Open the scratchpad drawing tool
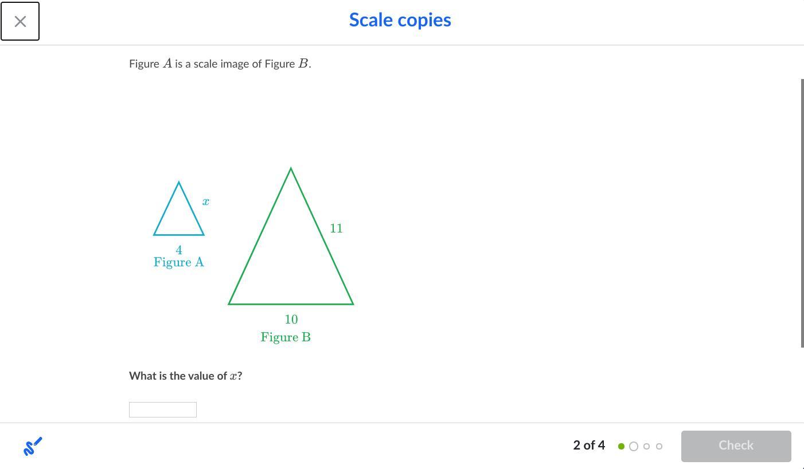This screenshot has width=804, height=469. click(33, 446)
